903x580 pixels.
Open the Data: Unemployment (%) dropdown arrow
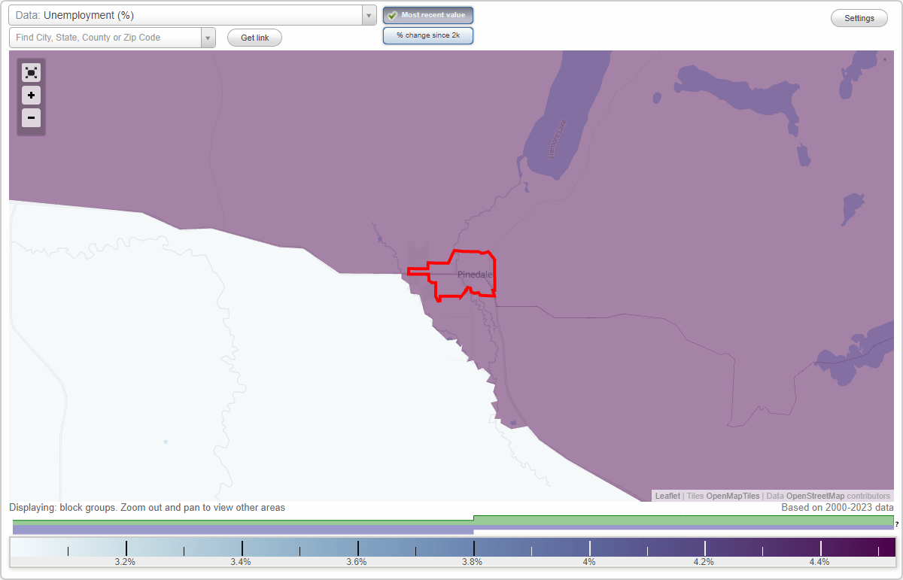coord(369,15)
